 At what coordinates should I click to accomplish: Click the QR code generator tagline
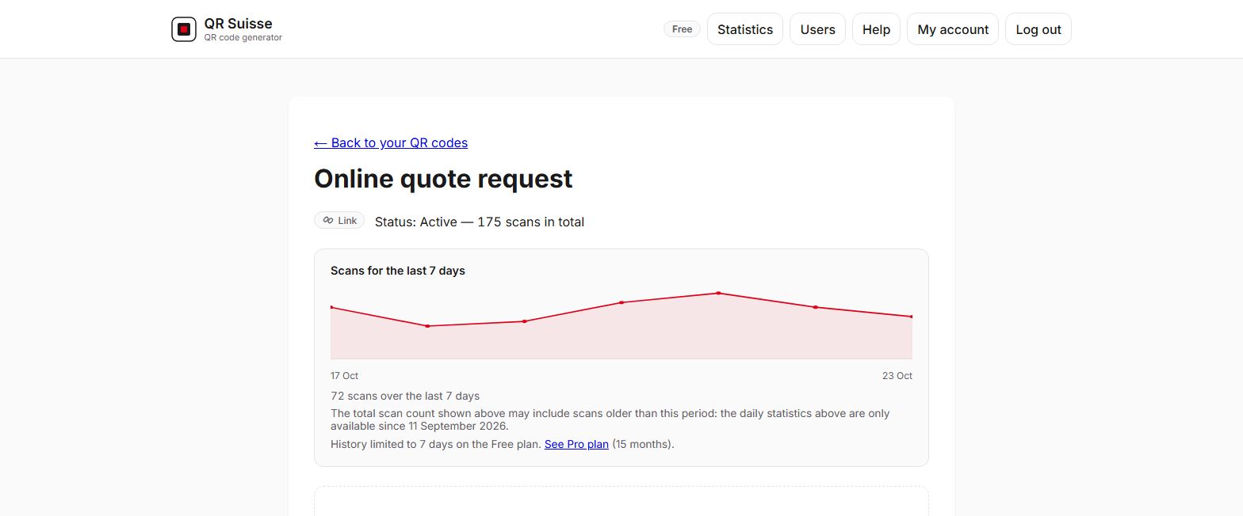click(243, 37)
